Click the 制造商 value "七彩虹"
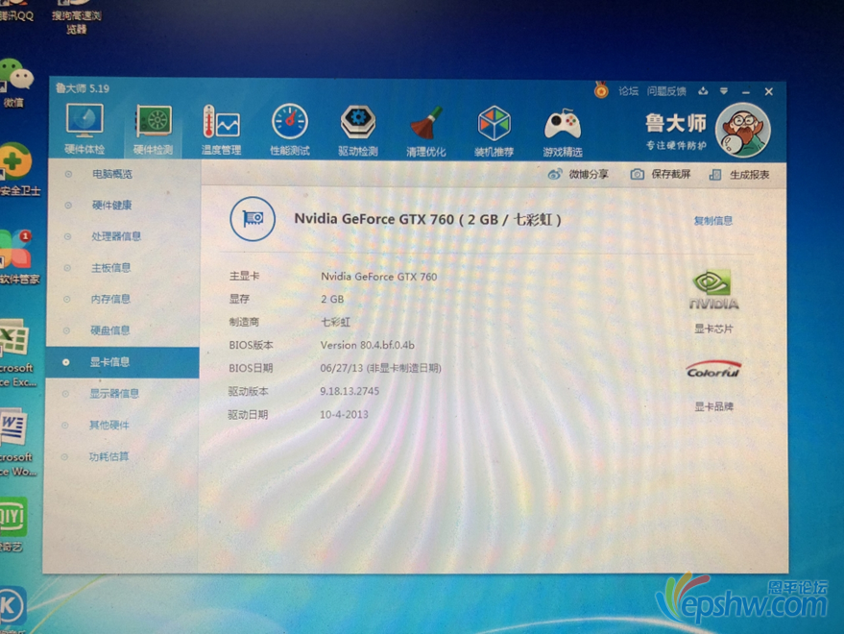Viewport: 844px width, 634px height. point(335,322)
